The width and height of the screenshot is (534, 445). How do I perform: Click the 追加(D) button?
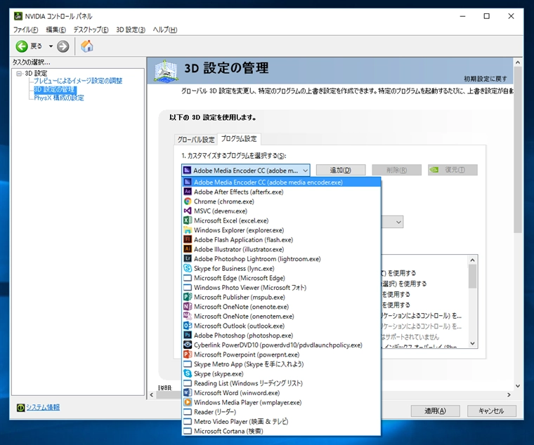(341, 170)
